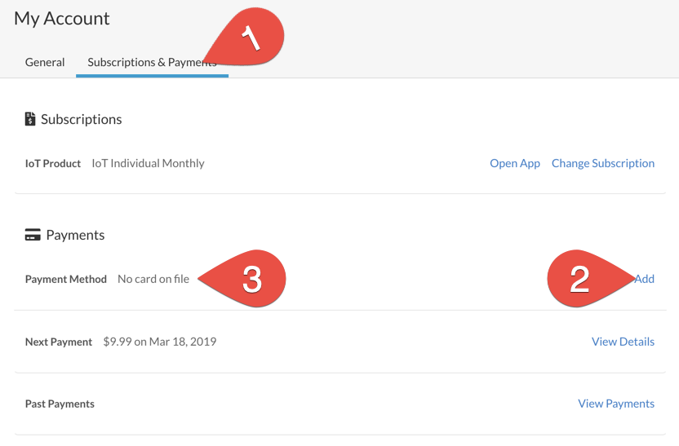Click the Payments section heading

tap(75, 236)
